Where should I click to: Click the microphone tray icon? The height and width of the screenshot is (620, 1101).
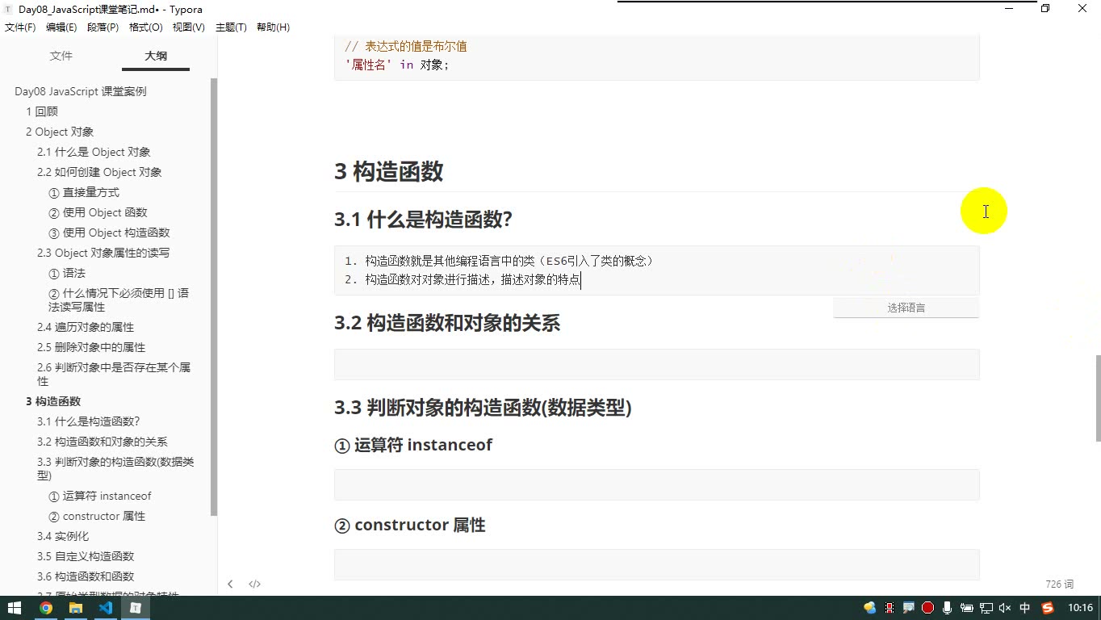click(x=947, y=608)
